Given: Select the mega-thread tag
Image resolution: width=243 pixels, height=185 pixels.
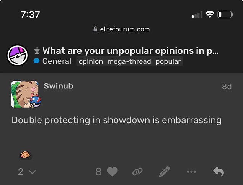Looking at the screenshot, I should [x=129, y=61].
